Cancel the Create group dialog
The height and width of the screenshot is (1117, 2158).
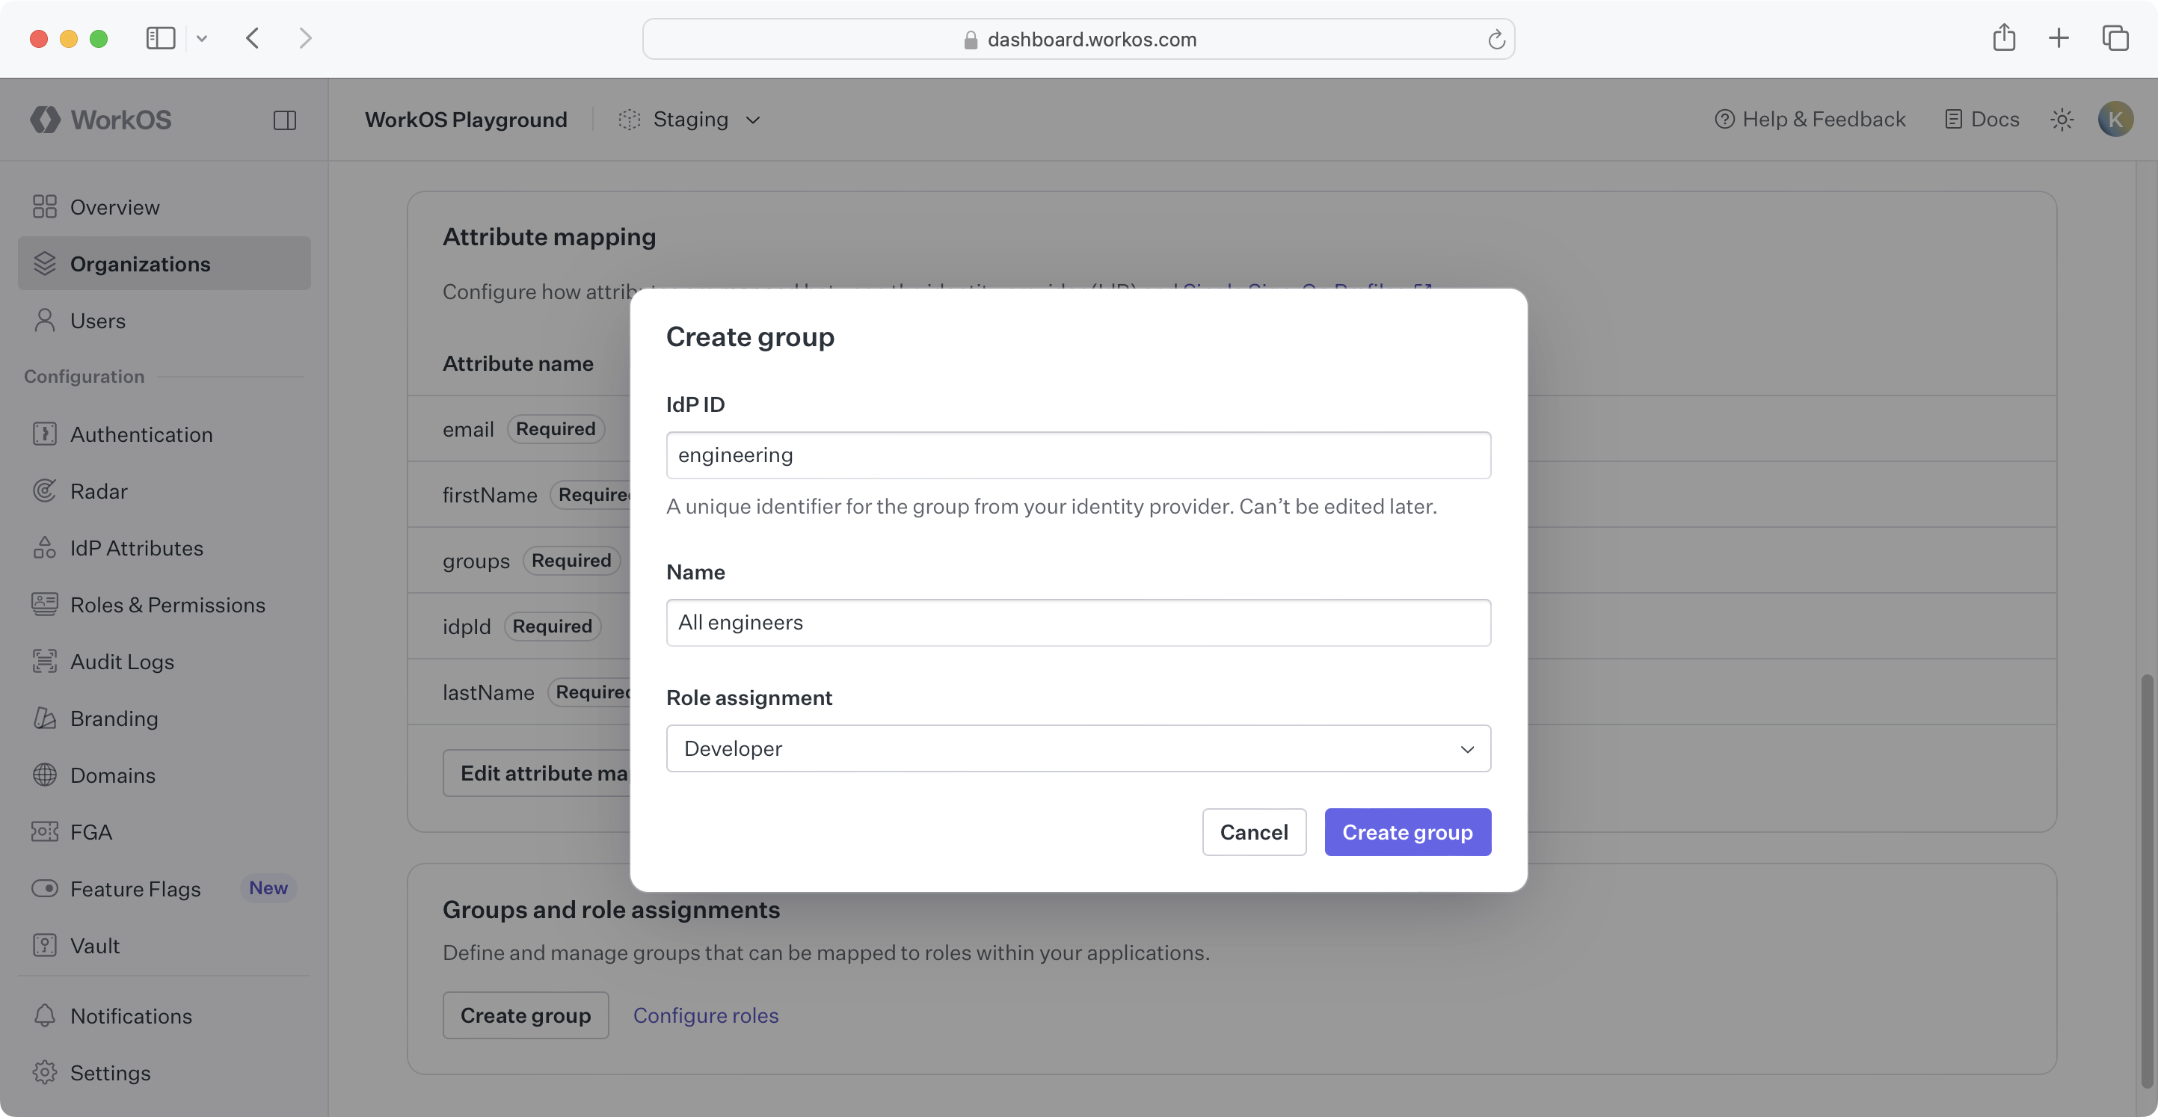pos(1253,832)
